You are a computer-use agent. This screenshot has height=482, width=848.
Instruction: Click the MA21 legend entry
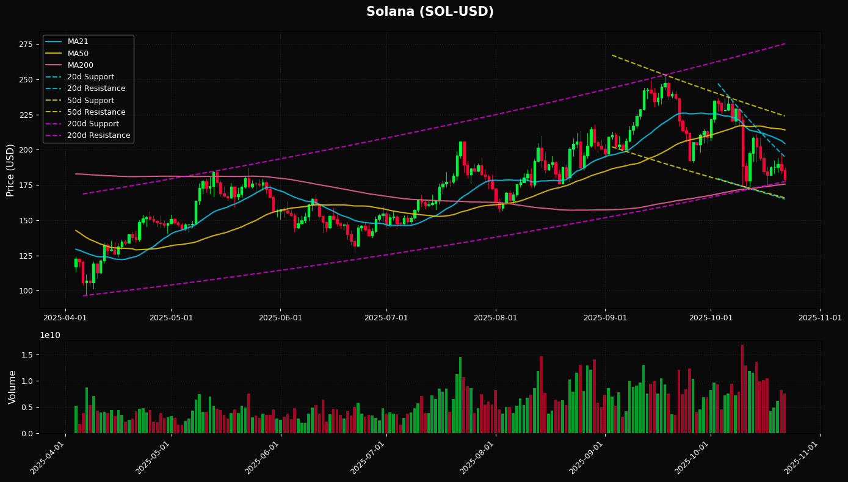point(78,41)
